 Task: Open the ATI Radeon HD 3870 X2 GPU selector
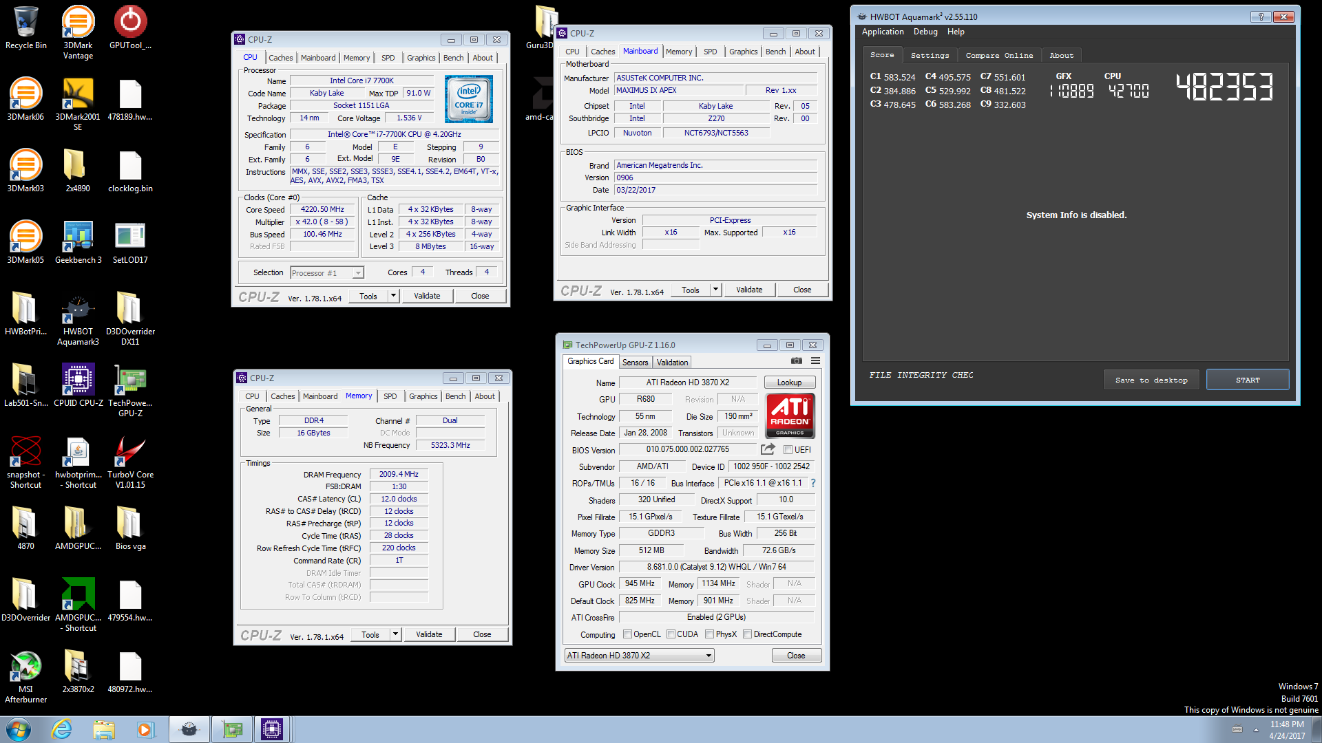coord(639,656)
